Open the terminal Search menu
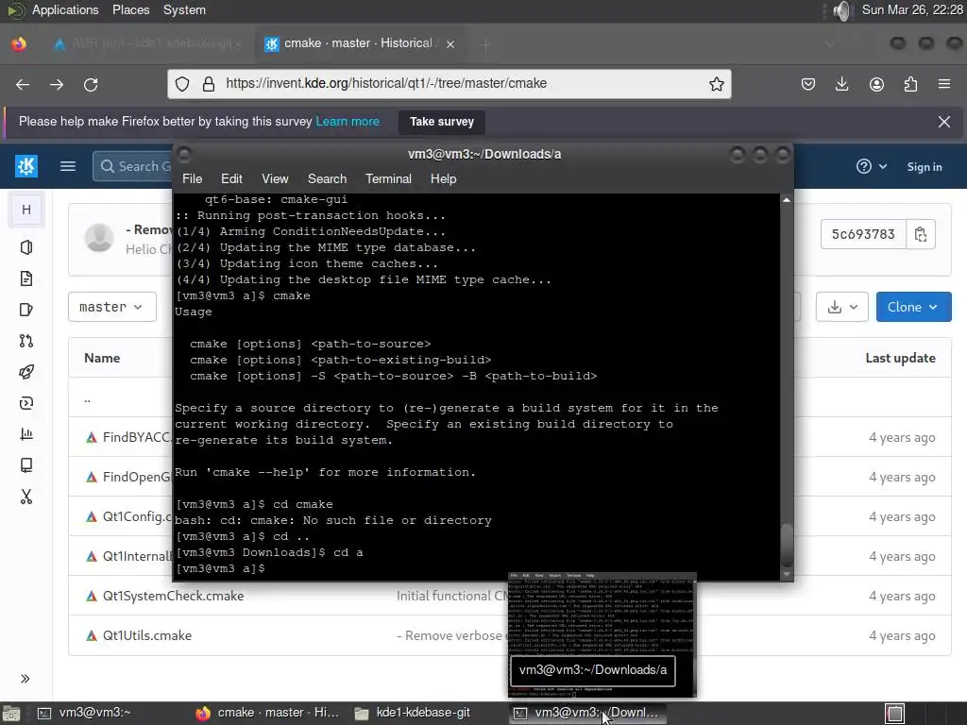This screenshot has width=967, height=725. pos(327,178)
